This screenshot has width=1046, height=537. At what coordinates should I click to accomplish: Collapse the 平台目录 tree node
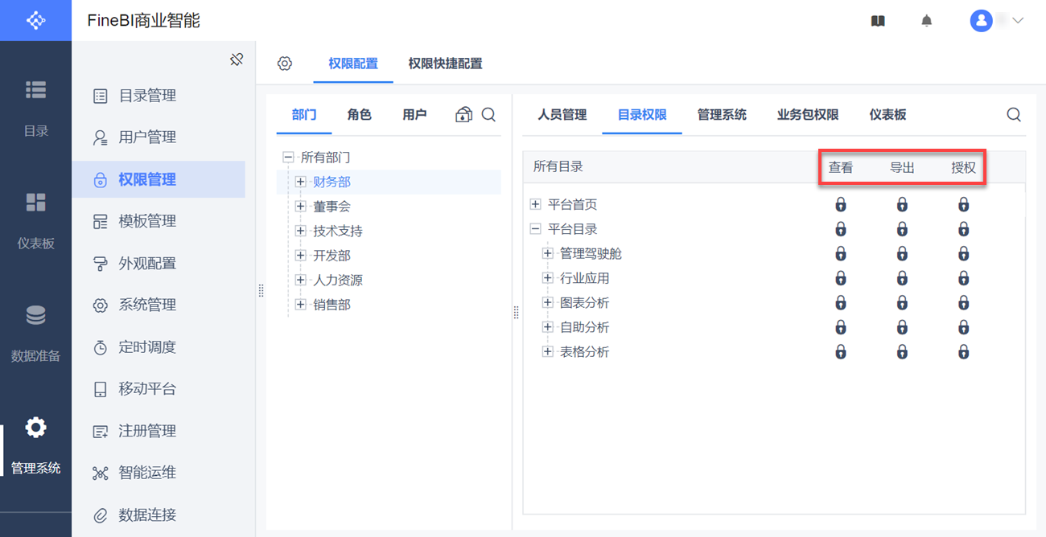pyautogui.click(x=536, y=229)
